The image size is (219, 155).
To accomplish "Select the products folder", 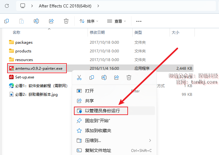I will tap(23, 51).
